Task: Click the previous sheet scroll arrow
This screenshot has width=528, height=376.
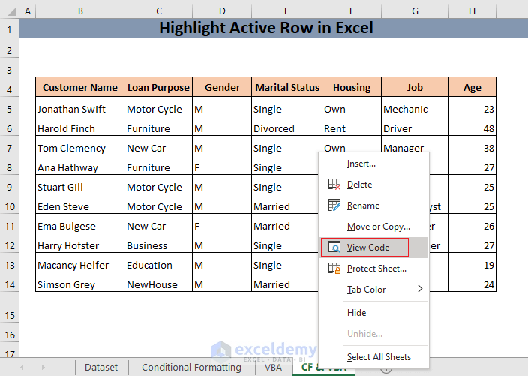Action: tap(22, 367)
